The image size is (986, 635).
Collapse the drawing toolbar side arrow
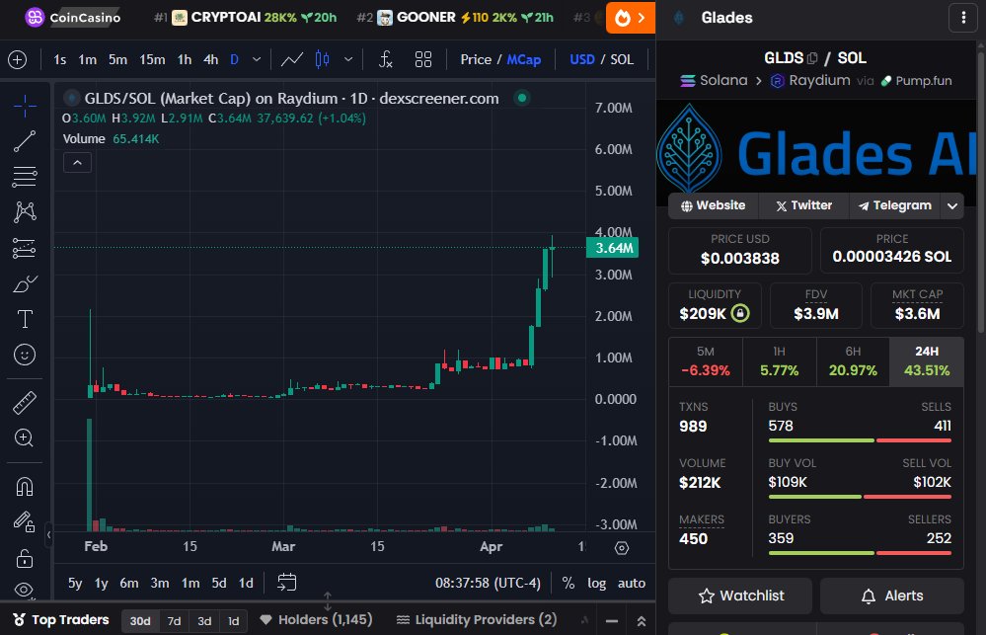[x=48, y=535]
